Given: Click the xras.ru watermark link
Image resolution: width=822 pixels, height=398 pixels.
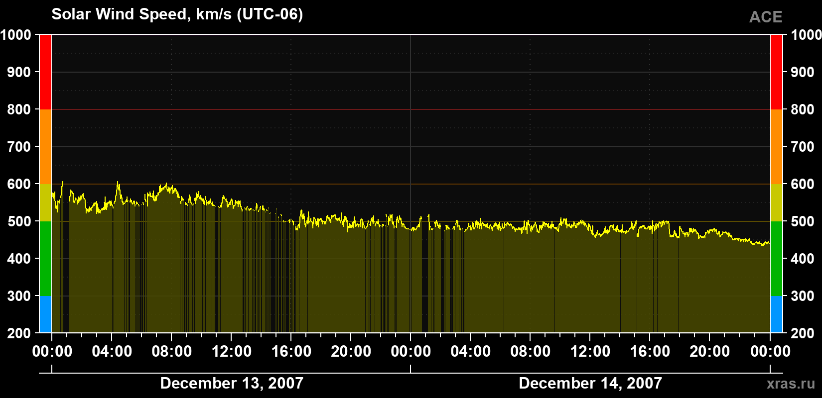Looking at the screenshot, I should pyautogui.click(x=791, y=383).
